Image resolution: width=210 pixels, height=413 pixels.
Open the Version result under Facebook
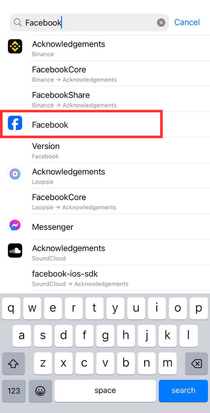121,150
